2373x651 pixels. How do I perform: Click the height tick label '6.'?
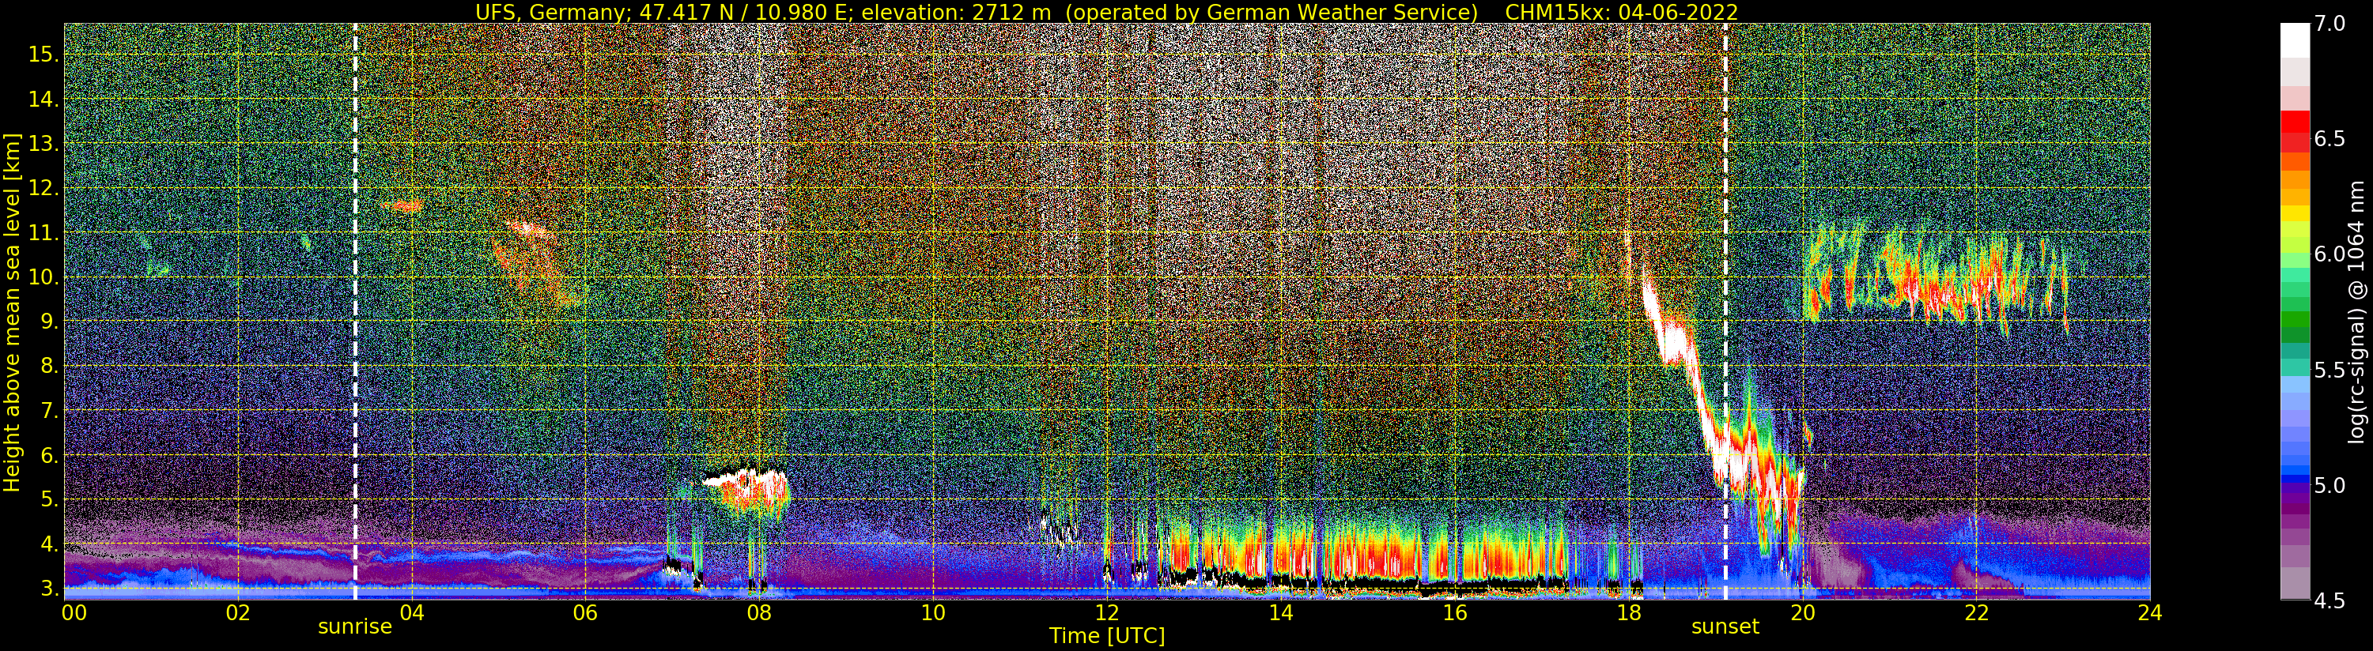[50, 455]
